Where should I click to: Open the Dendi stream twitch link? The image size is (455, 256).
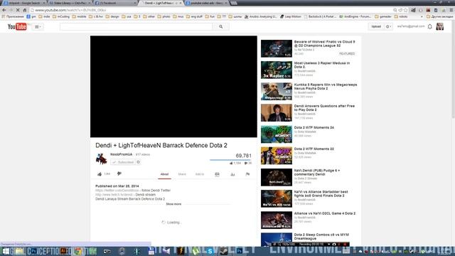click(114, 195)
